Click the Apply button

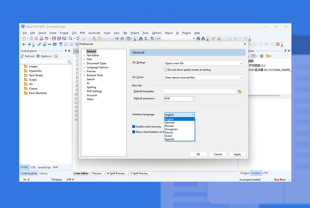point(237,154)
